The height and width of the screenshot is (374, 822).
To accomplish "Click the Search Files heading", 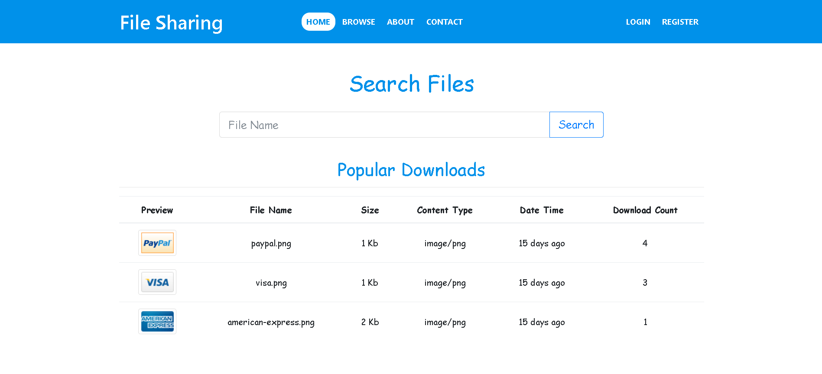I will tap(412, 84).
